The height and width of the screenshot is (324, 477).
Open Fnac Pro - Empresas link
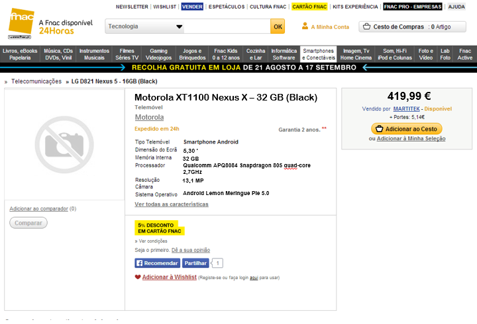coord(413,7)
